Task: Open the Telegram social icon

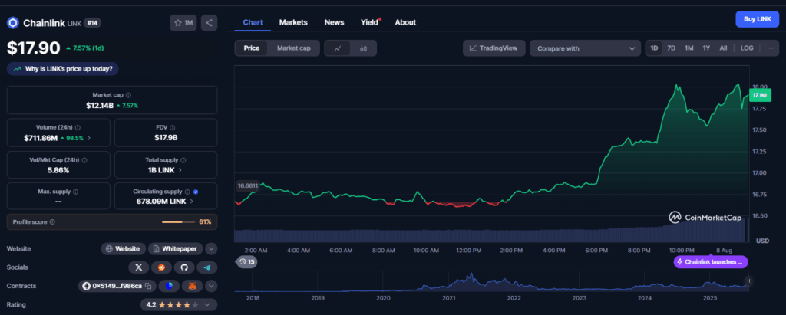Action: pos(206,267)
